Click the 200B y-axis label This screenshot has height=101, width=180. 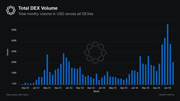point(14,63)
